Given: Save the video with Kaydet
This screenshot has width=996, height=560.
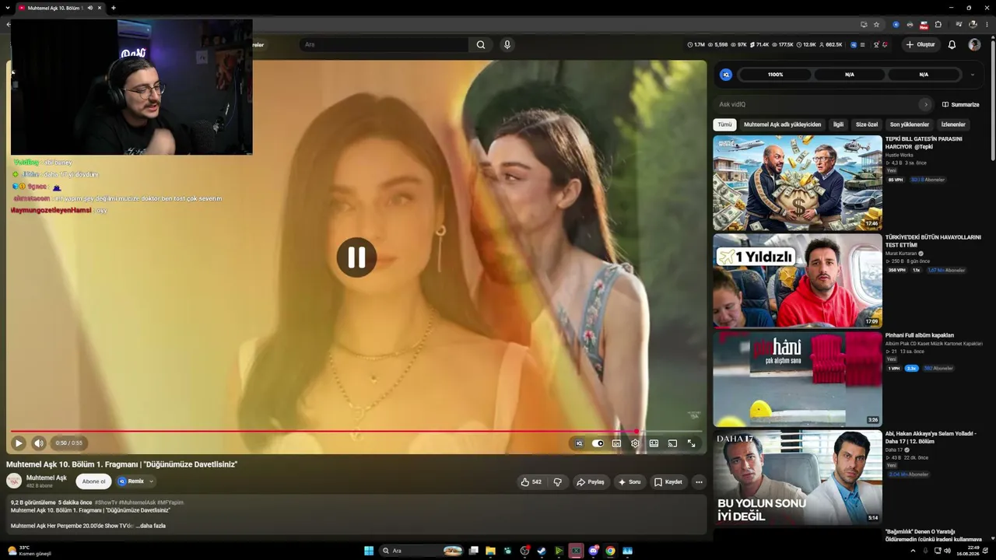Looking at the screenshot, I should 668,482.
